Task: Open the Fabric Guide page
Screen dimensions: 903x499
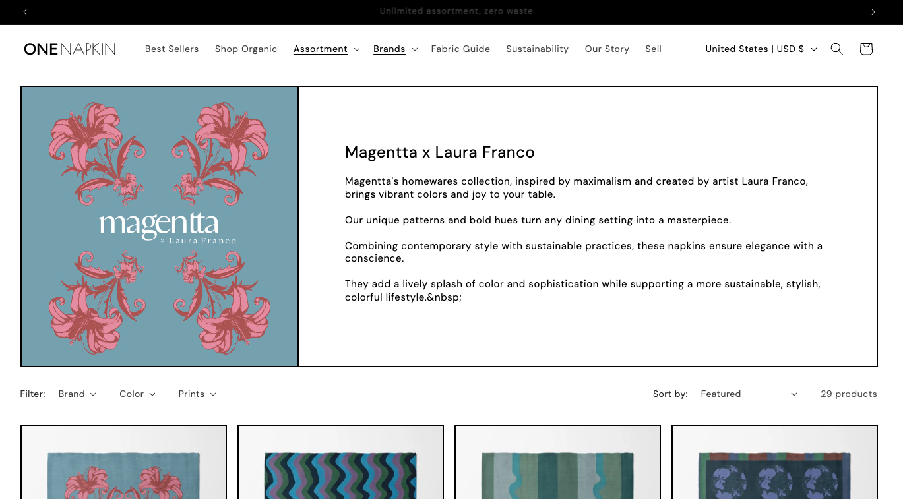Action: (x=460, y=49)
